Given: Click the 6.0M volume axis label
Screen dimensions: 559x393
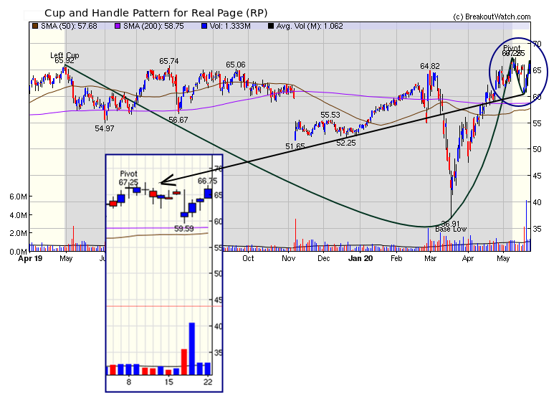Looking at the screenshot, I should [x=19, y=196].
